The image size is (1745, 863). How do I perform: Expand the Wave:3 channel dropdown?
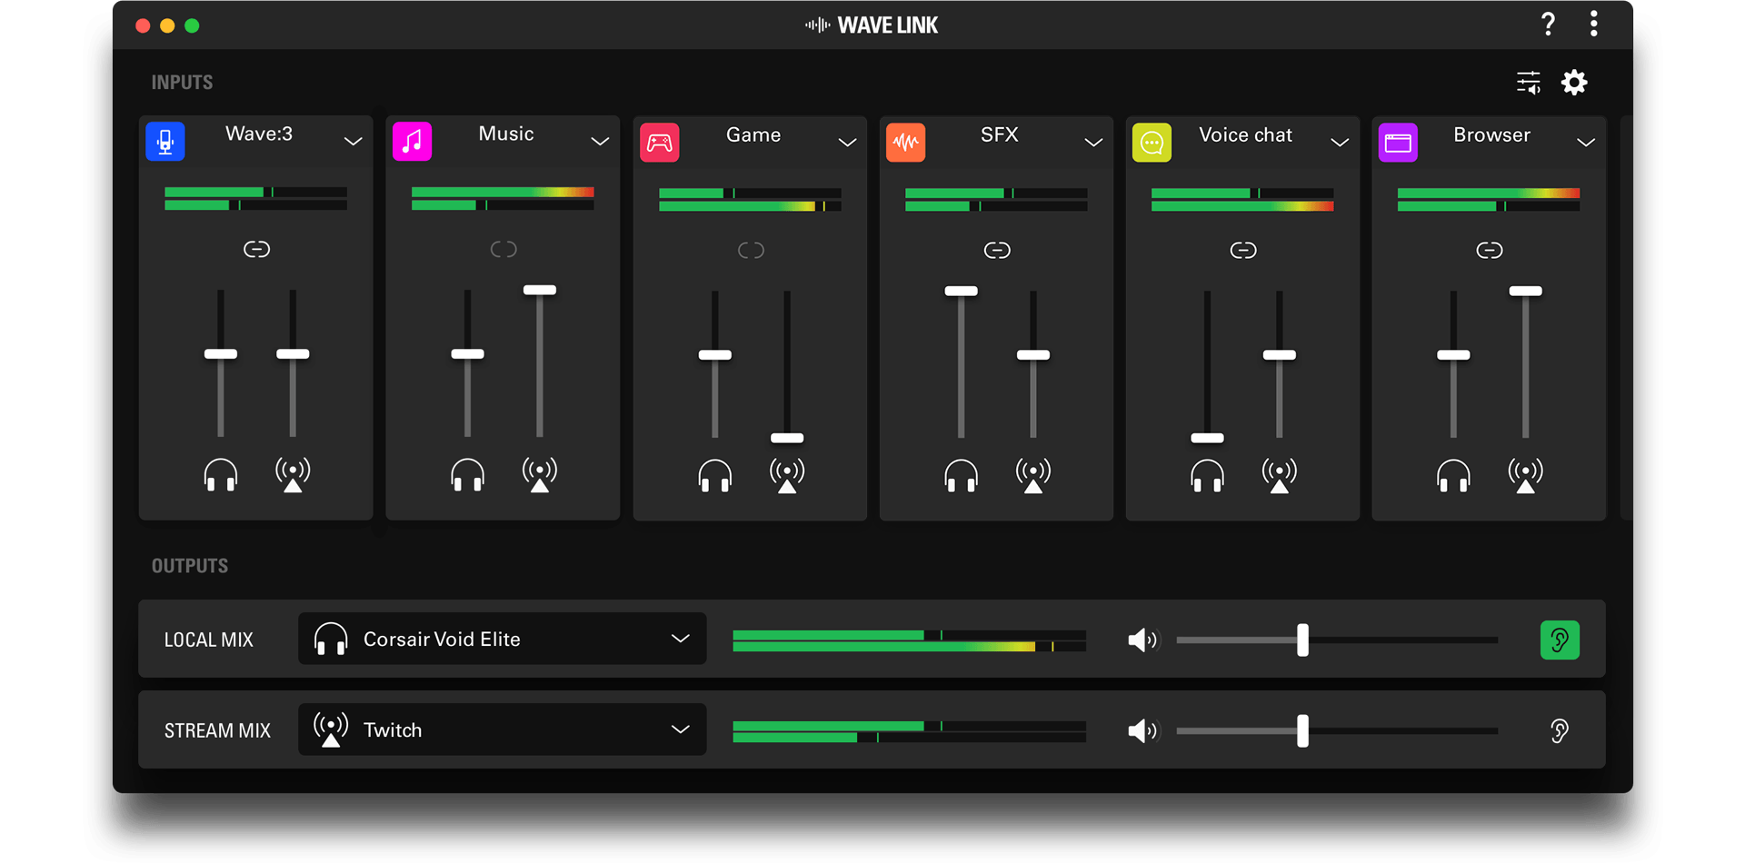click(x=354, y=142)
